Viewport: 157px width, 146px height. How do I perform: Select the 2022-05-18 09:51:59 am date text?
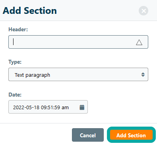41,108
